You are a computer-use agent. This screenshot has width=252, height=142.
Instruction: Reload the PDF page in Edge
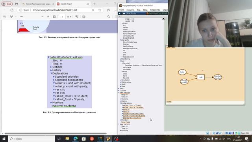(12, 10)
